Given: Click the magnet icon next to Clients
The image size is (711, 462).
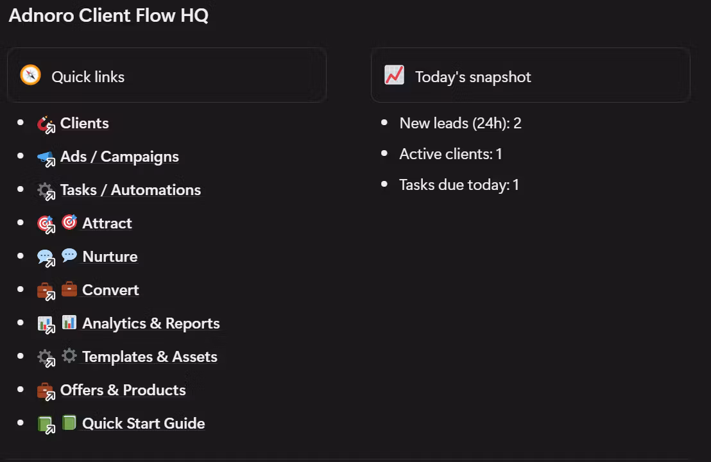Looking at the screenshot, I should [x=46, y=124].
